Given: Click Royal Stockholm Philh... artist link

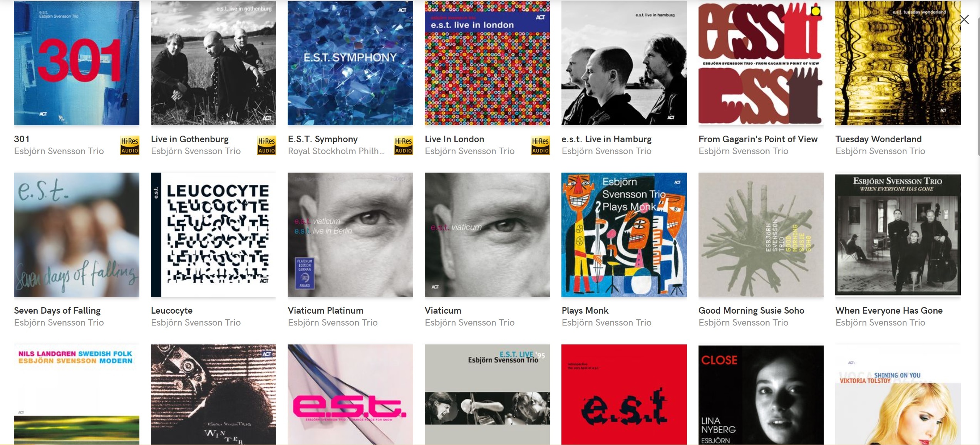Looking at the screenshot, I should tap(336, 151).
